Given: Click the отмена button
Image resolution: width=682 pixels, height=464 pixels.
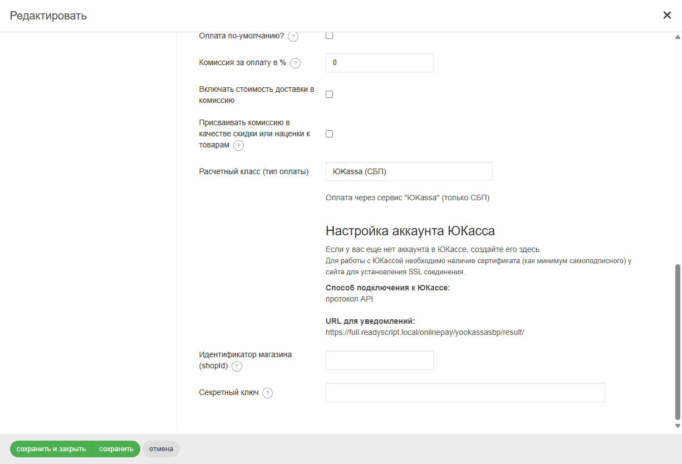Looking at the screenshot, I should (x=161, y=449).
